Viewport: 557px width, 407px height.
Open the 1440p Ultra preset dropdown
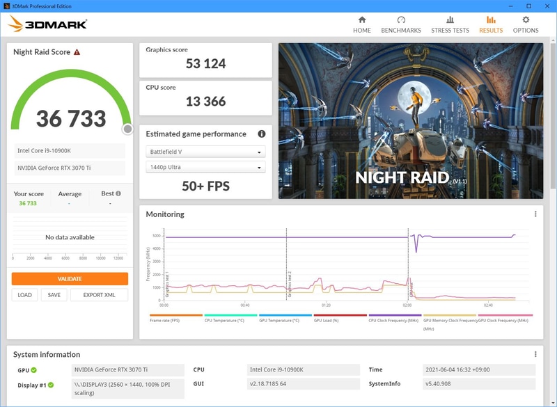pos(205,168)
